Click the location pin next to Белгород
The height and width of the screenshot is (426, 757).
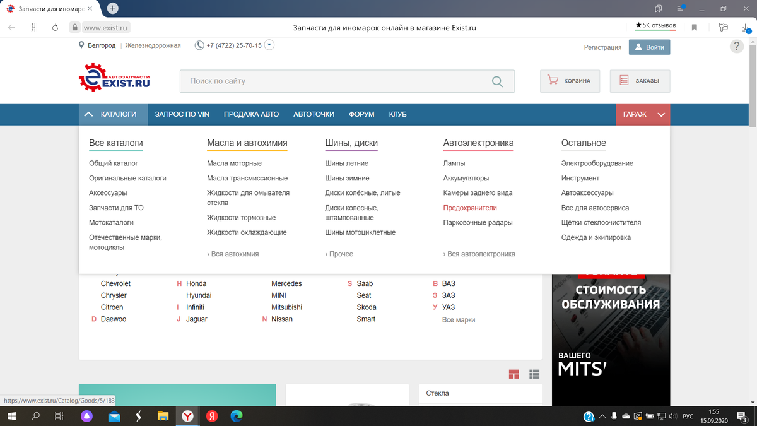pyautogui.click(x=81, y=45)
